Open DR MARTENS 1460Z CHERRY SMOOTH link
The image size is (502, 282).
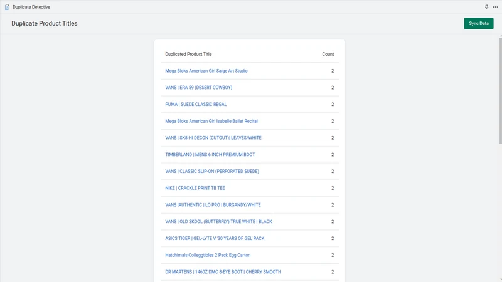(223, 272)
